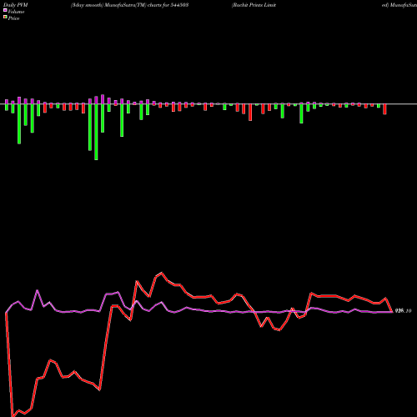The height and width of the screenshot is (417, 417).
Task: Click the red price line's highest peak
Action: [162, 273]
